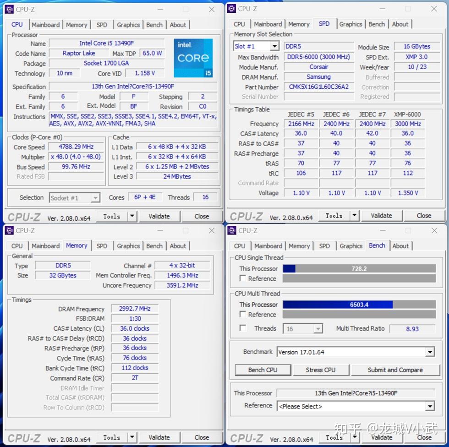Click JEDEC #5 frequency 2166 MHz
This screenshot has height=447, width=449.
tap(301, 124)
